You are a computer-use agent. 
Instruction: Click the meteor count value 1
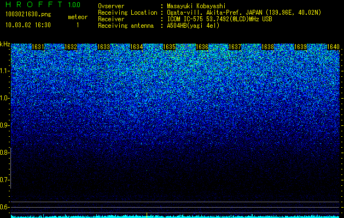(x=78, y=25)
